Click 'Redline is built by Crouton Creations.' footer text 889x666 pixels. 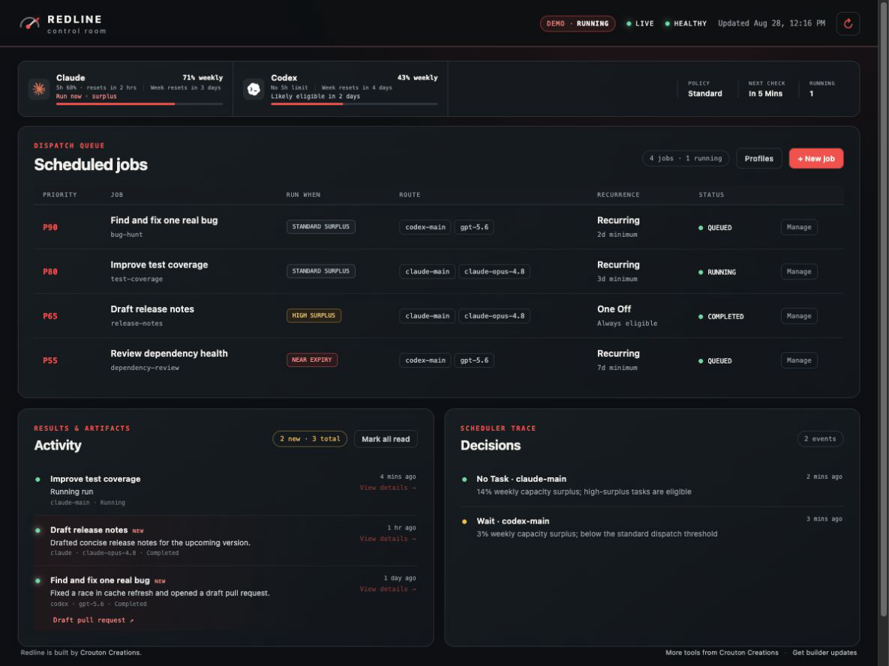[81, 653]
